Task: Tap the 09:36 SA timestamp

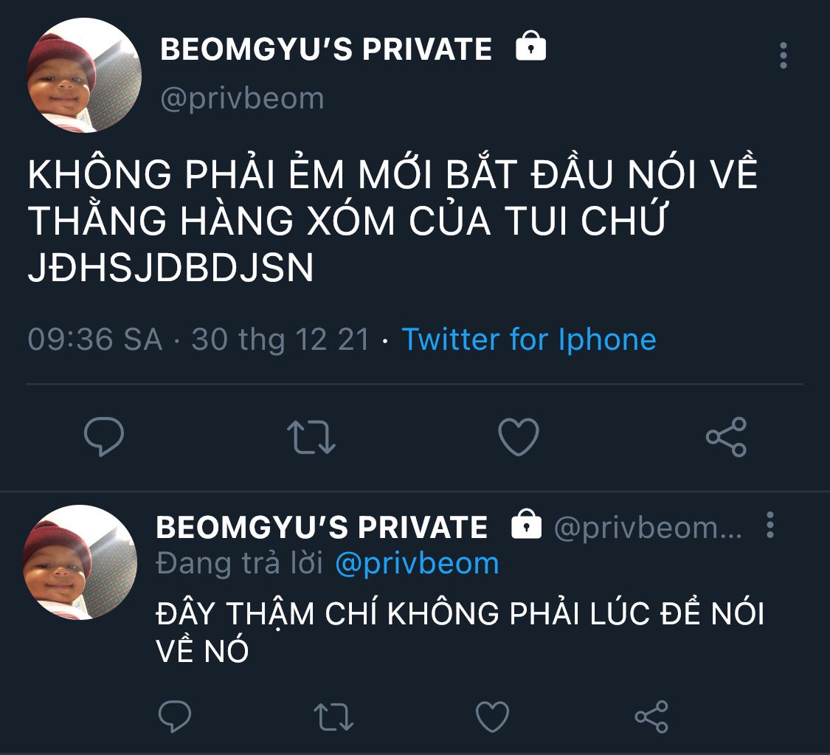Action: click(x=94, y=339)
